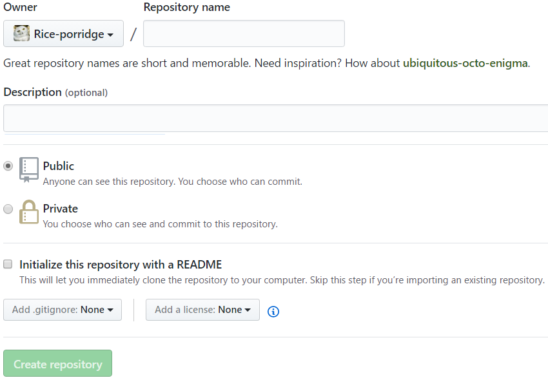Screen dimensions: 548x378
Task: Click the owner avatar image
Action: coord(21,33)
